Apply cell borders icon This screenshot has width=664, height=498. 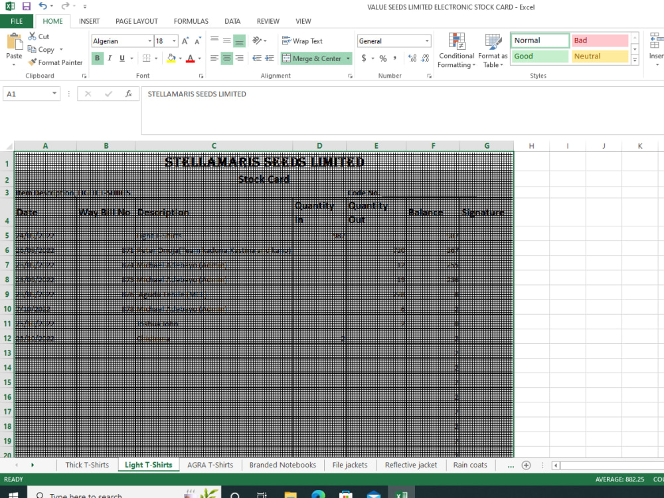point(147,58)
